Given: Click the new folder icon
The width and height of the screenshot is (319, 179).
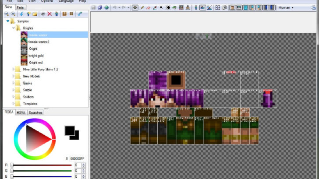Looking at the screenshot, I should pos(35,14).
